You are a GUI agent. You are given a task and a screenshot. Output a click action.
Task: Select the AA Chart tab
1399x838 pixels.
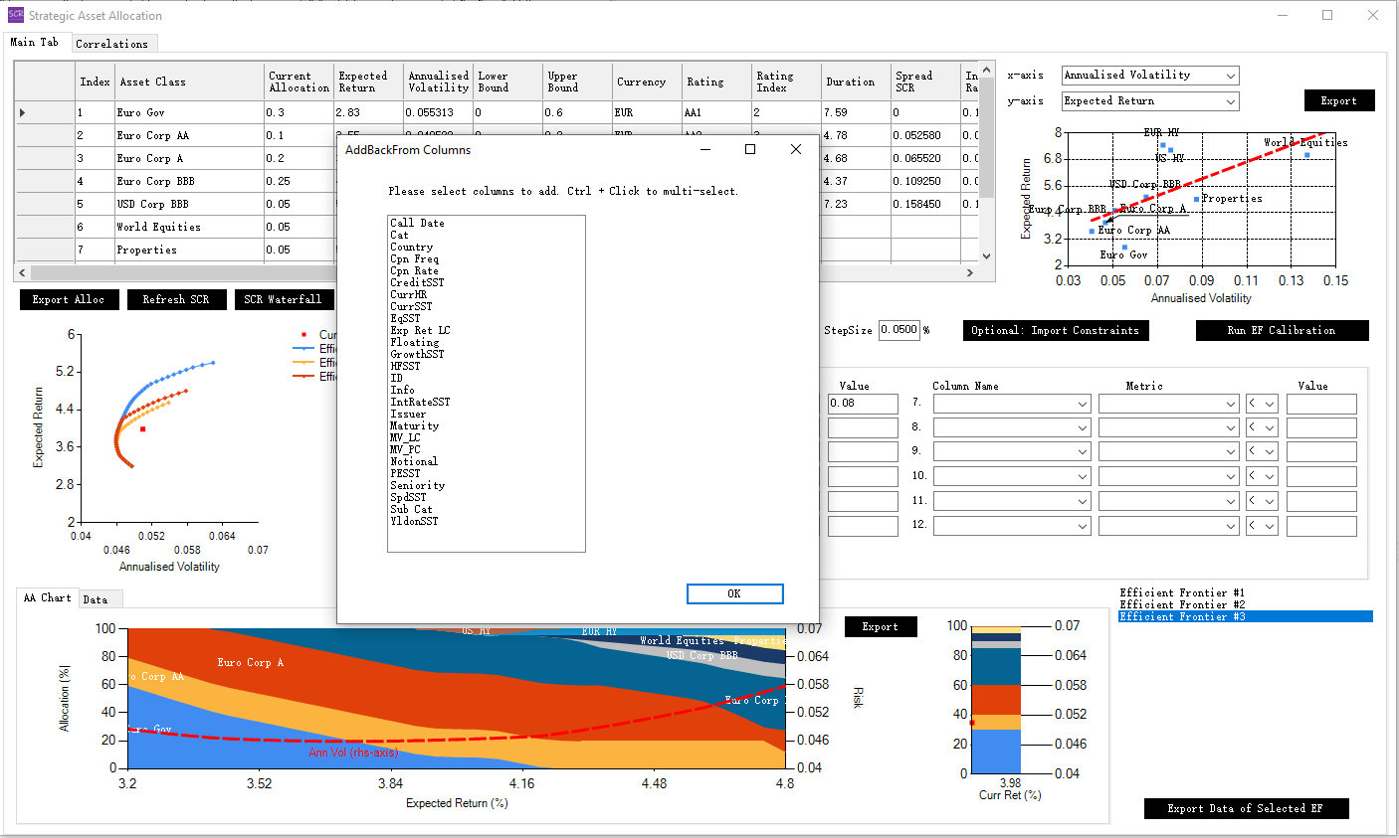click(46, 598)
